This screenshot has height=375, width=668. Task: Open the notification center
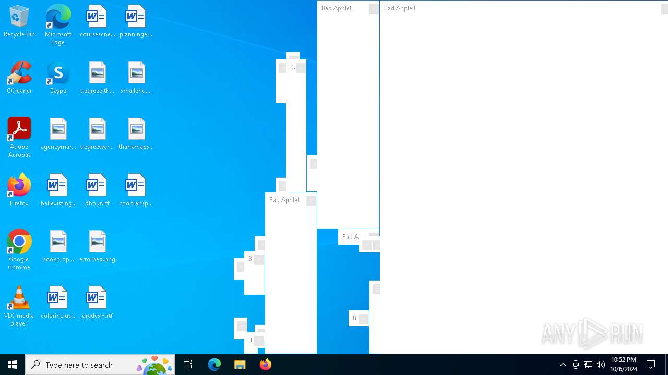[x=651, y=365]
